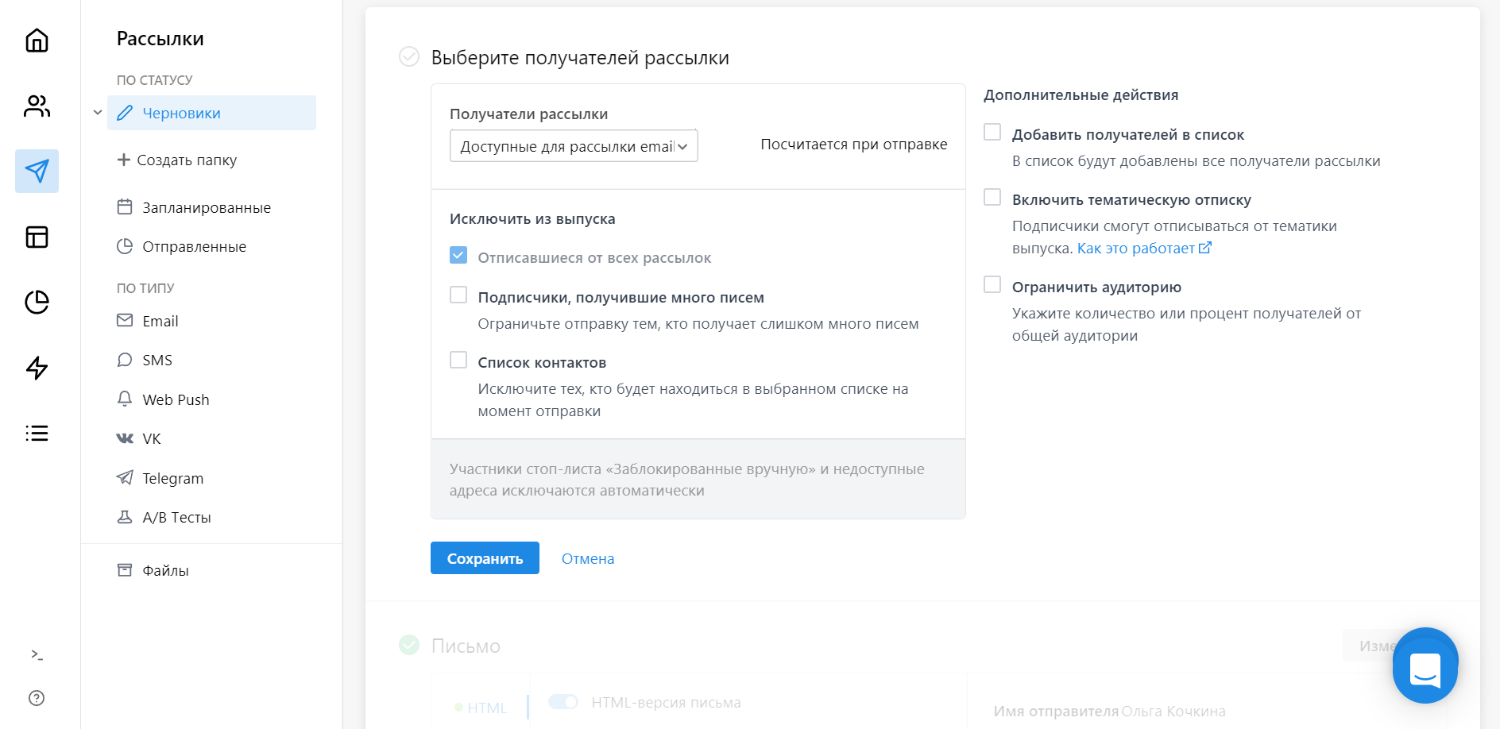Click the VK logo icon
The width and height of the screenshot is (1500, 729).
click(125, 438)
